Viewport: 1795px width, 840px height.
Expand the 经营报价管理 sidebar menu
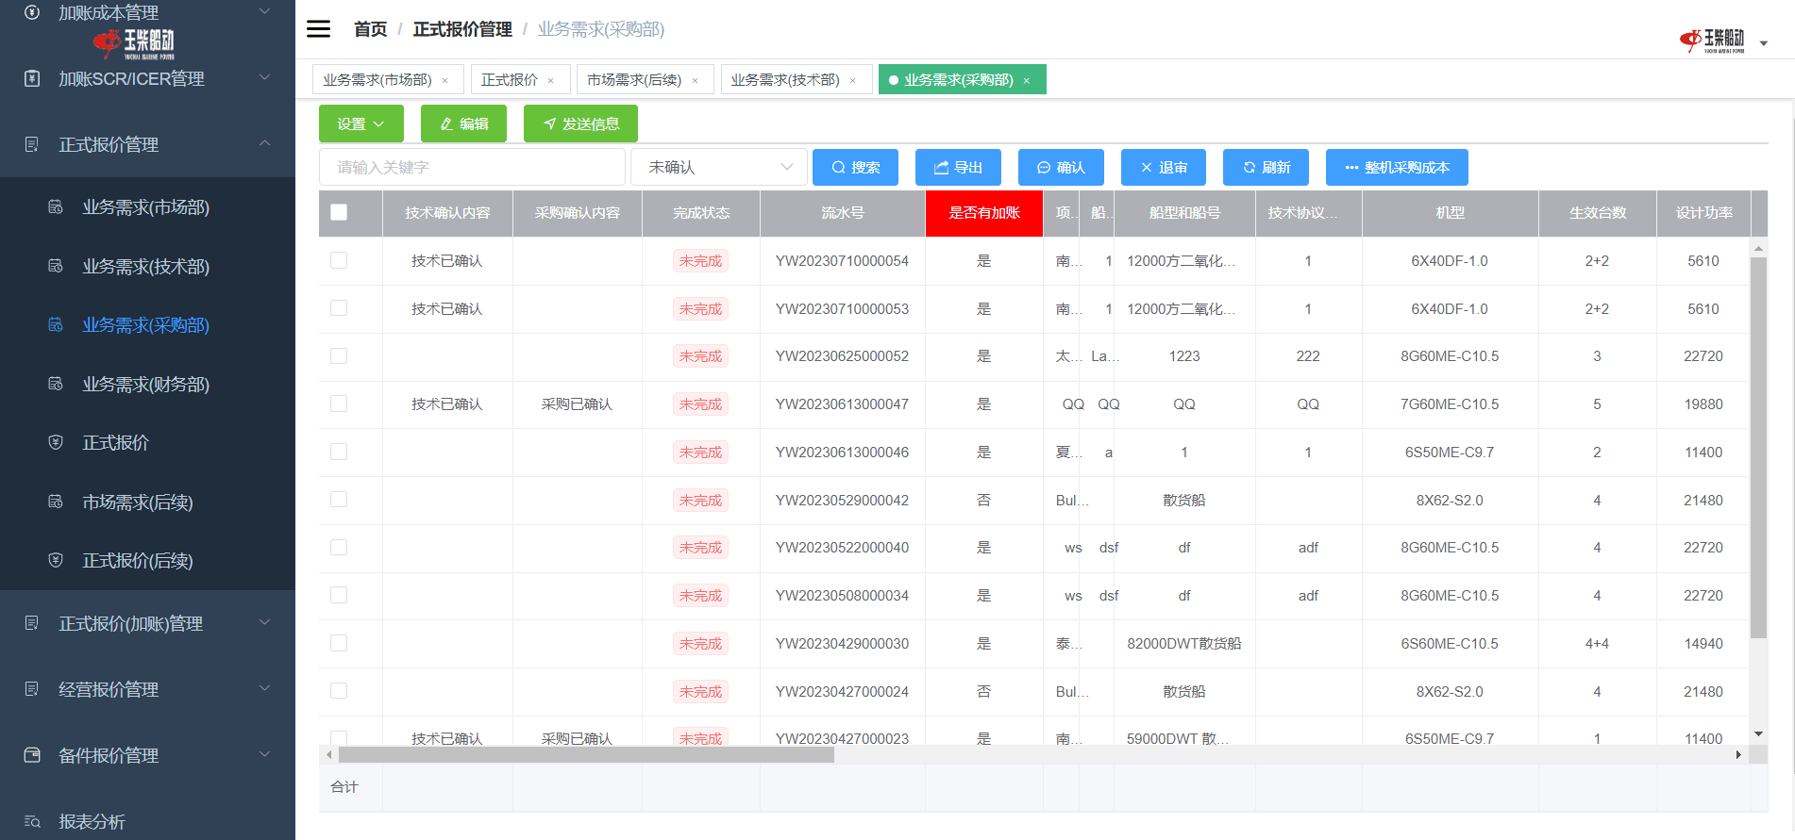(x=147, y=689)
